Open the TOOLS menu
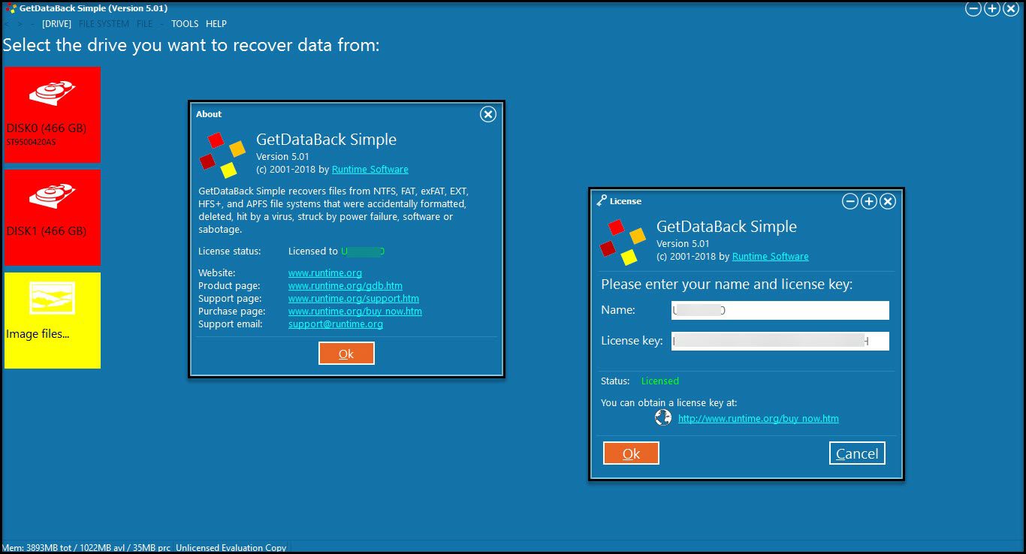 click(x=185, y=24)
